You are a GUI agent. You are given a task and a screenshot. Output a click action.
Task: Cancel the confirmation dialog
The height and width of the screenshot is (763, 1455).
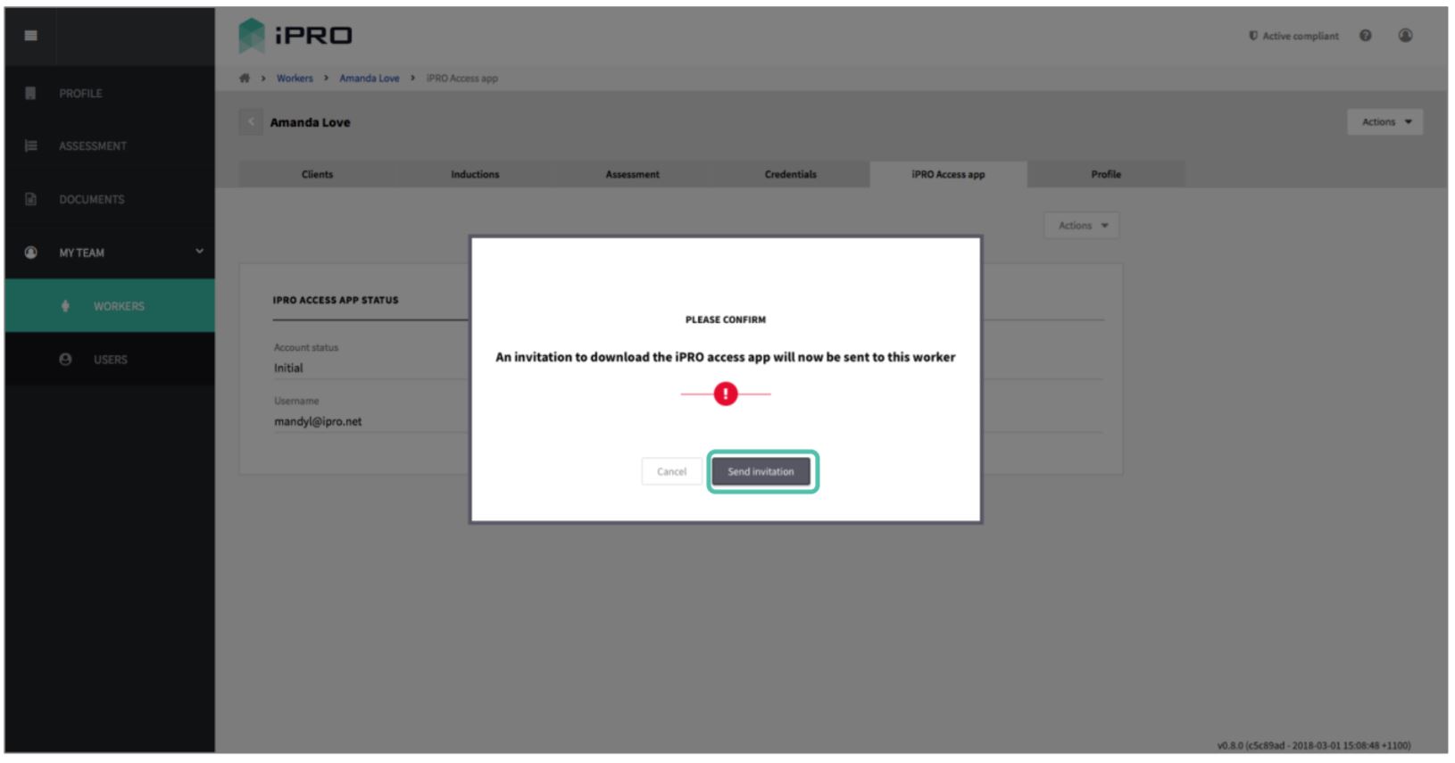click(672, 471)
